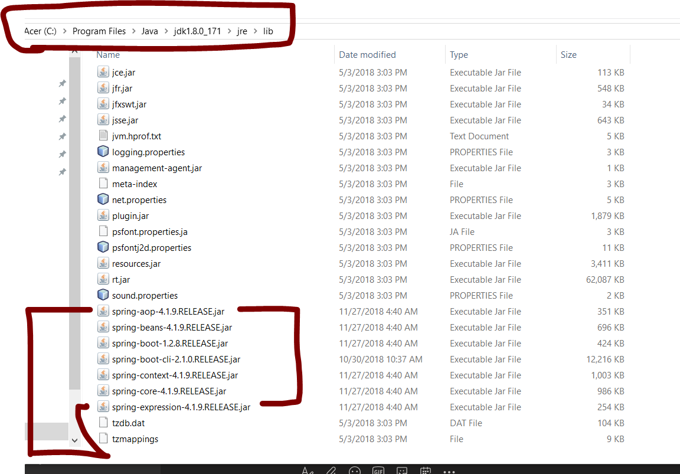Select the spring-core-4.1.9.RELEASE.jar file name
This screenshot has width=680, height=474.
click(169, 391)
